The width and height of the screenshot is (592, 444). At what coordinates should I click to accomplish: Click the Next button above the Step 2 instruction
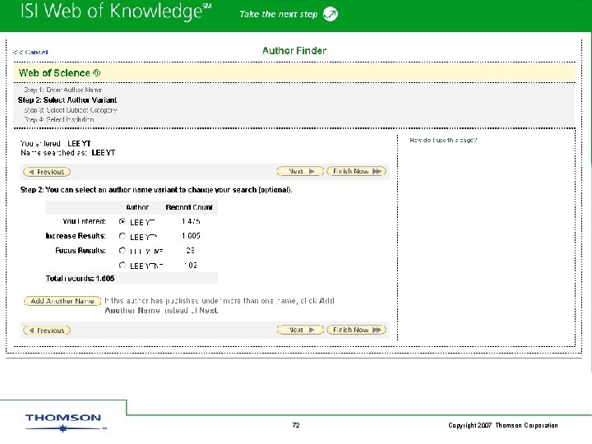click(300, 171)
